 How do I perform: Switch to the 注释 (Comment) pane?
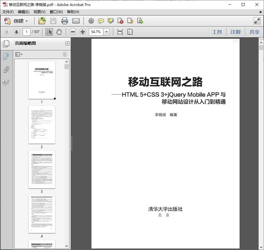point(236,32)
